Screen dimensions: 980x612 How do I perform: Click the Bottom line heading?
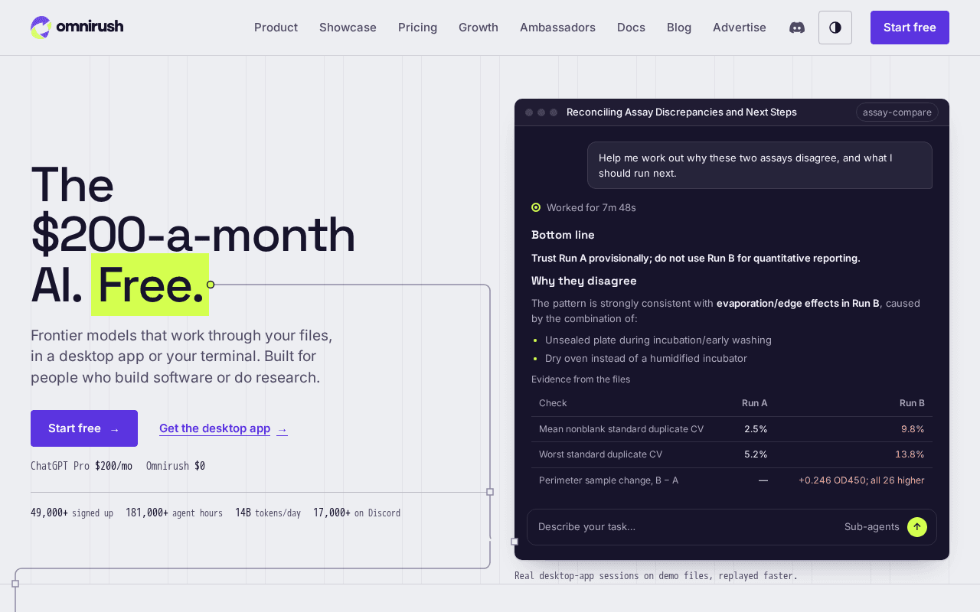pyautogui.click(x=563, y=235)
